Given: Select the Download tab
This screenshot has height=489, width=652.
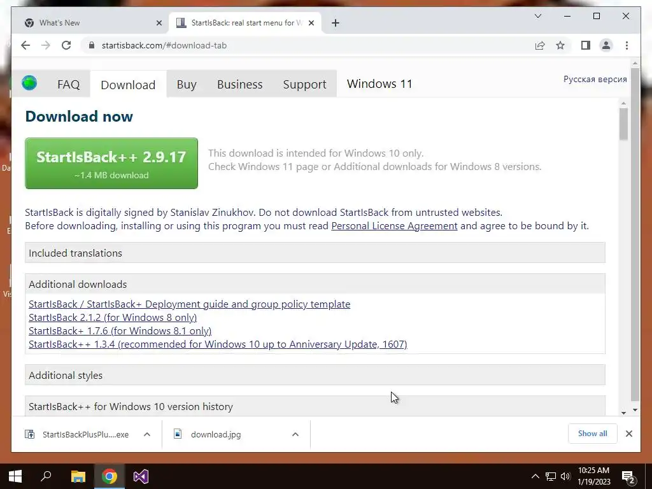Looking at the screenshot, I should (128, 85).
